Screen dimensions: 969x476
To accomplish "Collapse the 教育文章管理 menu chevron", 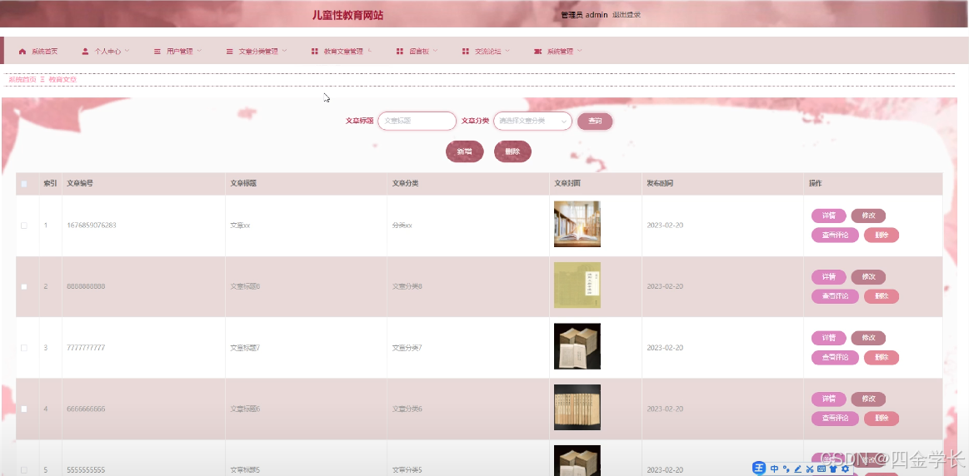I will click(370, 51).
